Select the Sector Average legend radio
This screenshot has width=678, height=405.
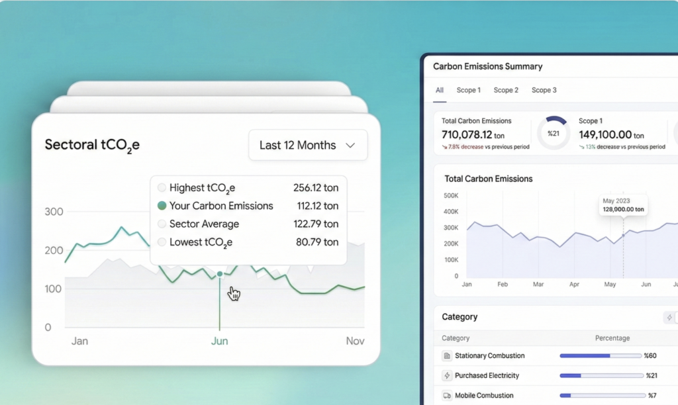[162, 224]
